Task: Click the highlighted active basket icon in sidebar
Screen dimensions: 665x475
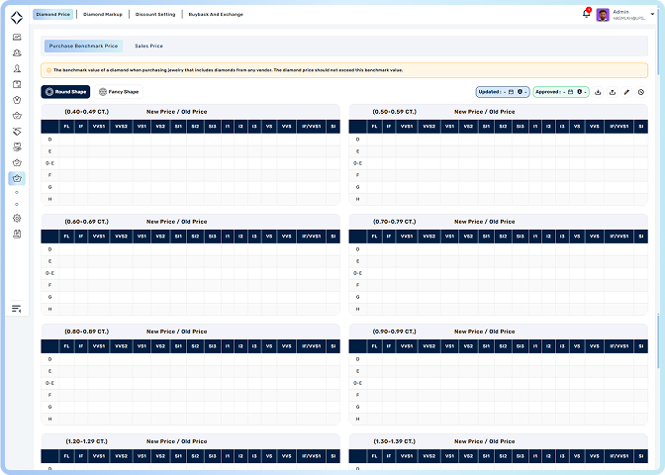Action: click(17, 178)
